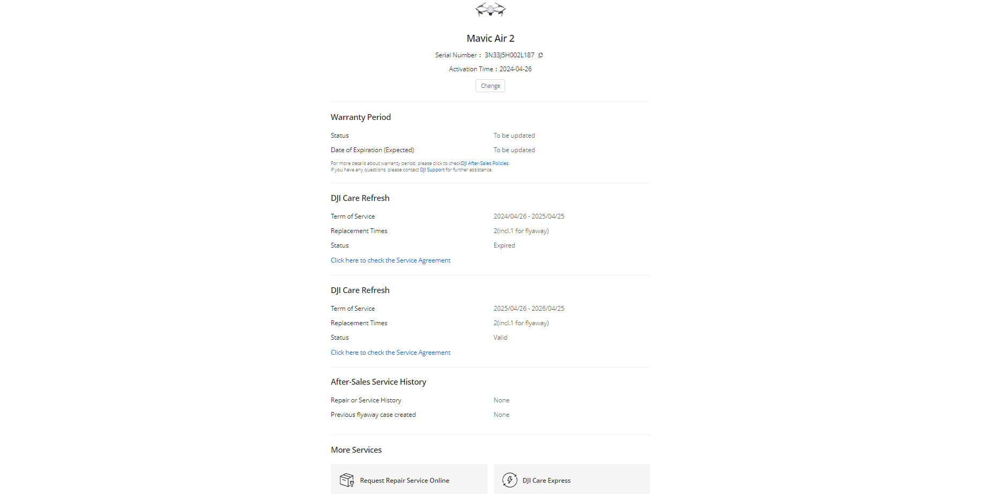Click the Warranty Period heading
Screen dimensions: 1000x494
pos(361,117)
